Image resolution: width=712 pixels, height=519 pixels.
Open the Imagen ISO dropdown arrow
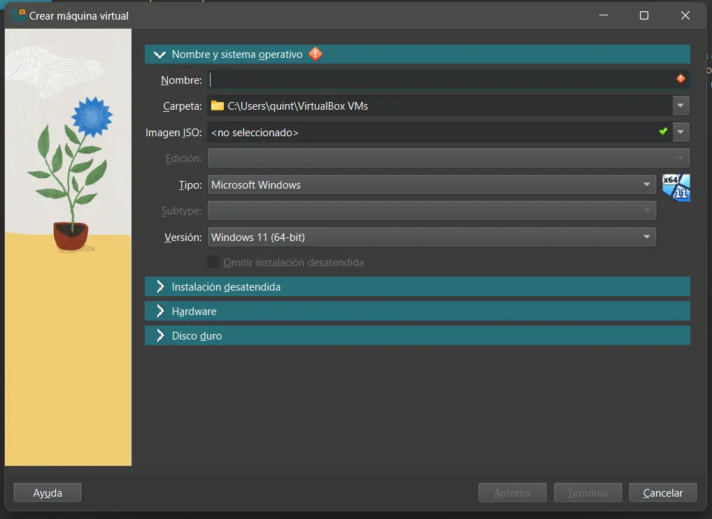pos(681,132)
